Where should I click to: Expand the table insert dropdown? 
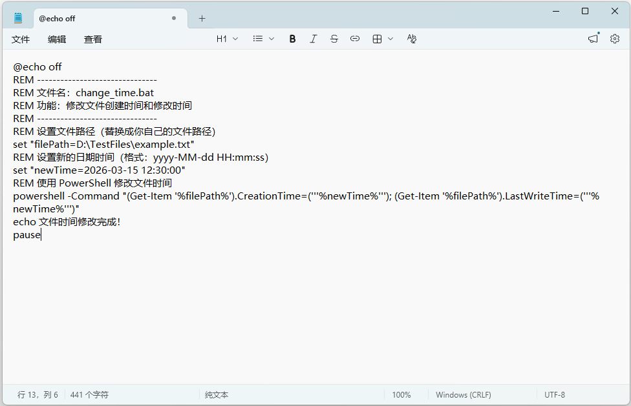383,39
